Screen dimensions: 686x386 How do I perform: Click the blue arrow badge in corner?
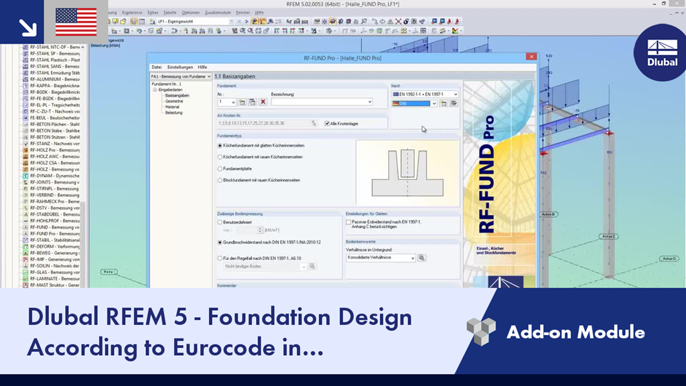22,22
